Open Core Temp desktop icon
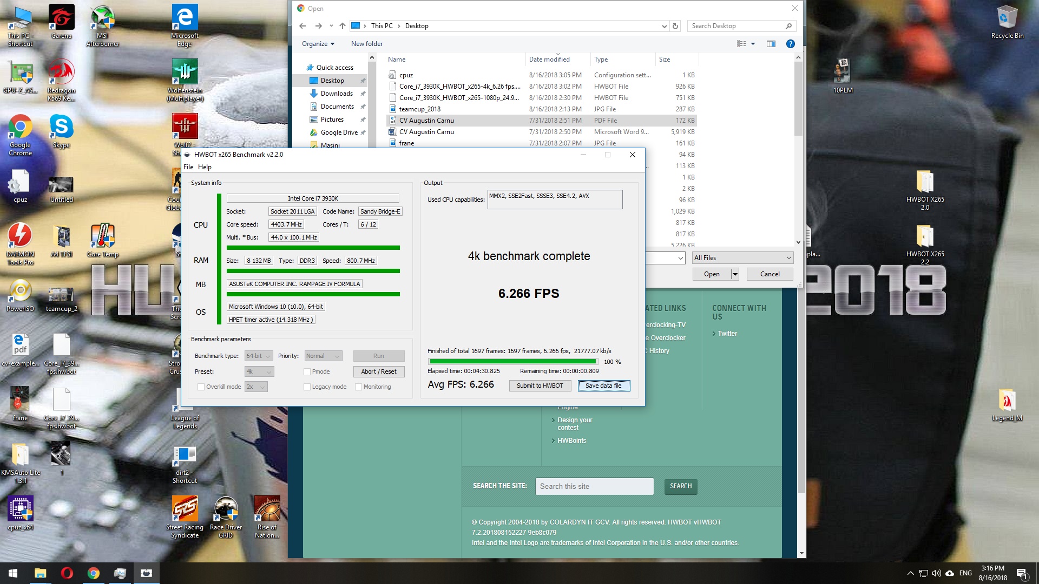 102,240
